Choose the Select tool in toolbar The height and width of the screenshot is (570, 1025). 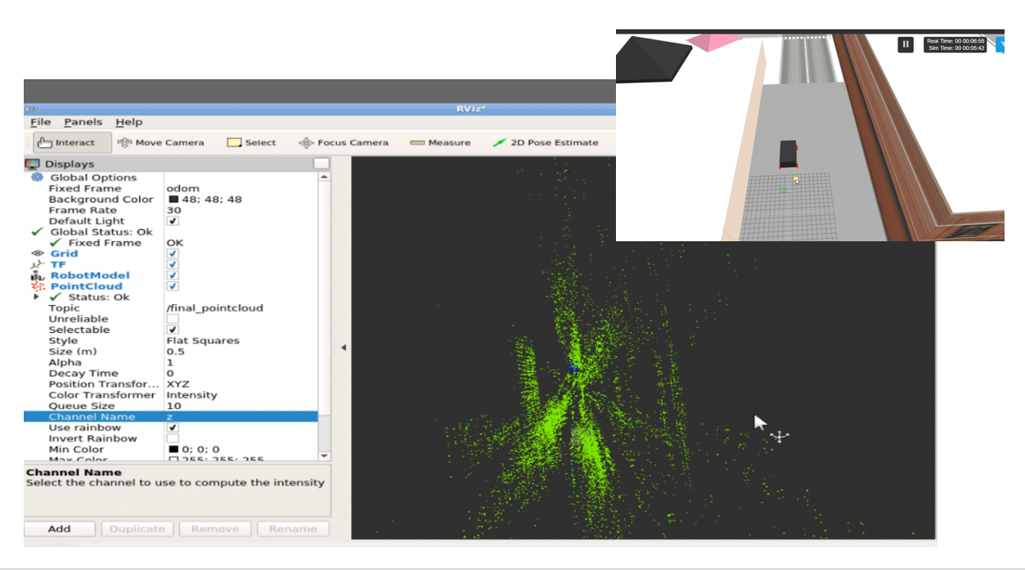[x=252, y=141]
